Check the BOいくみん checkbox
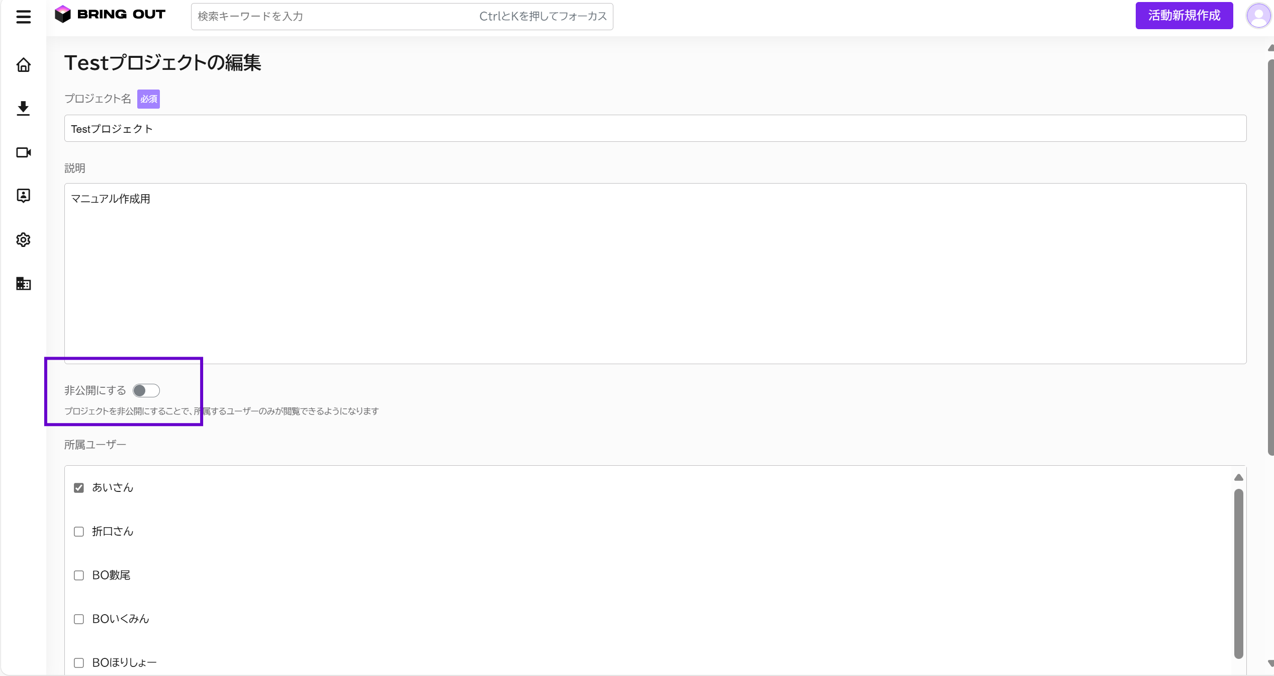This screenshot has width=1274, height=676. [x=79, y=619]
